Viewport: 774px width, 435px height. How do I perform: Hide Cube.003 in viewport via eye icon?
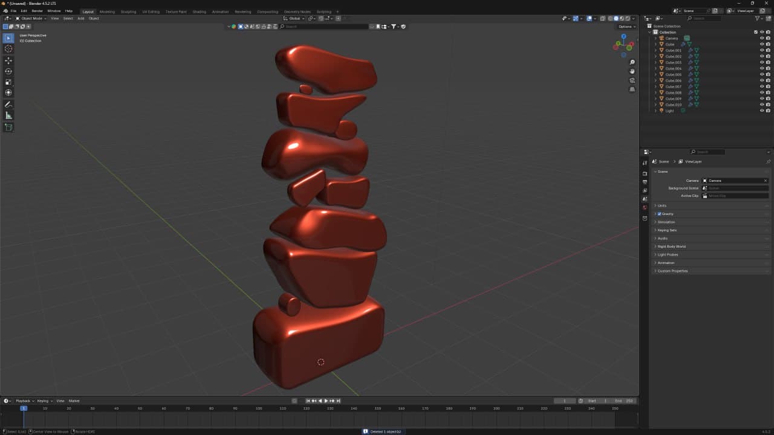(762, 62)
